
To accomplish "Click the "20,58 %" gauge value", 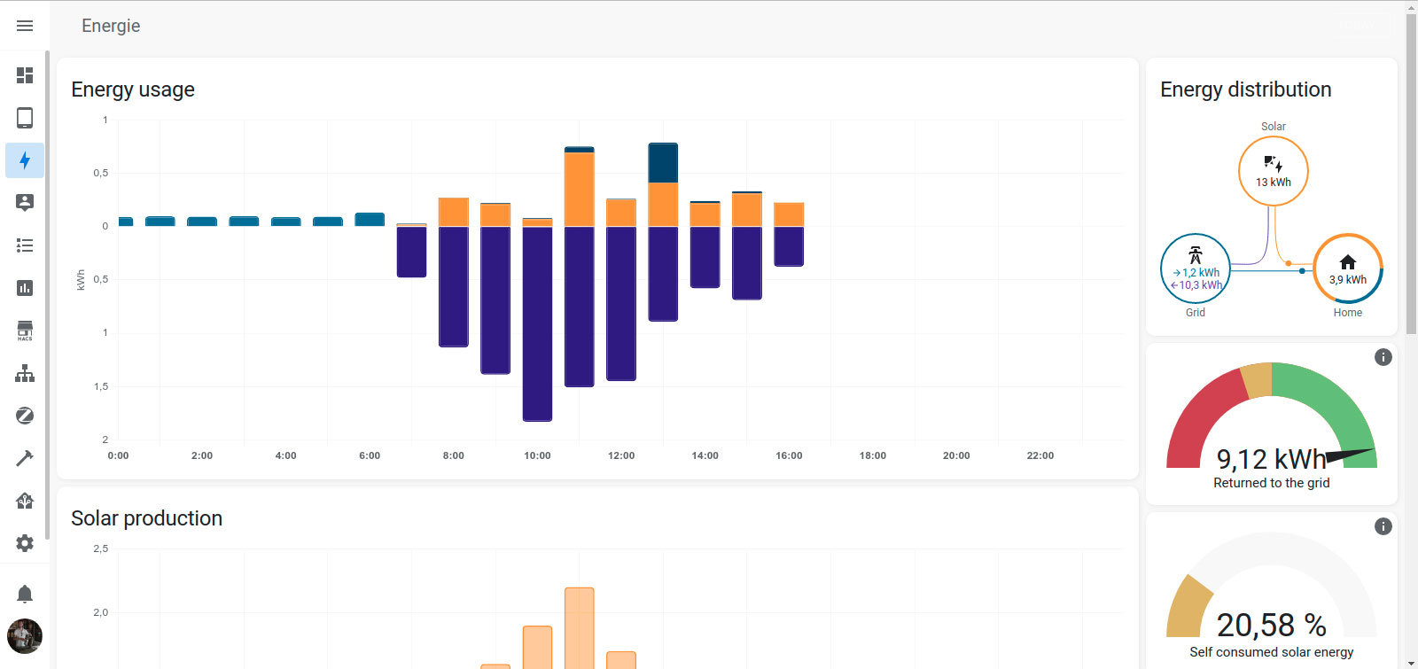I will 1272,626.
